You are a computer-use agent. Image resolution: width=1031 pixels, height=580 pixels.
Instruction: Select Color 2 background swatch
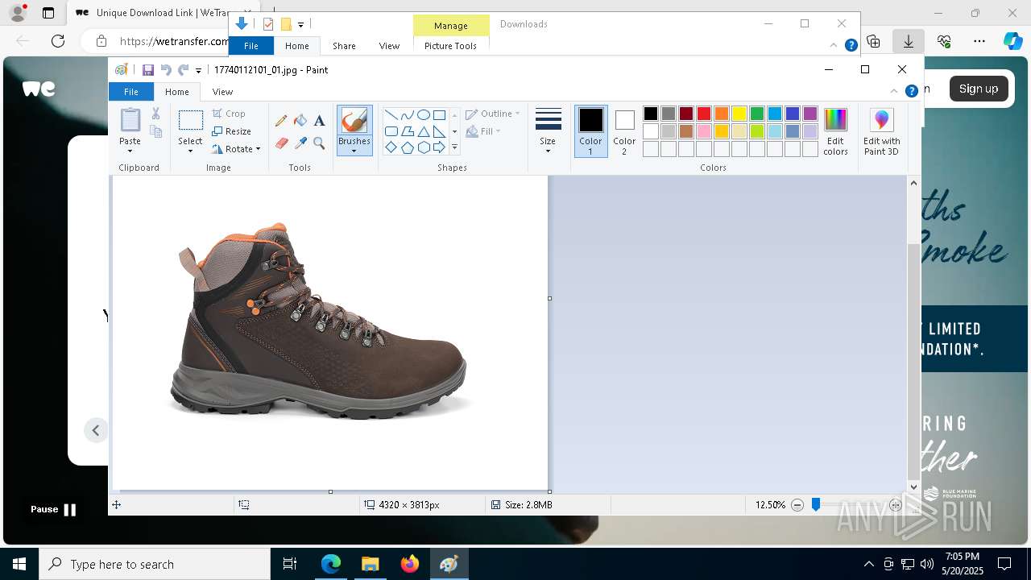624,131
